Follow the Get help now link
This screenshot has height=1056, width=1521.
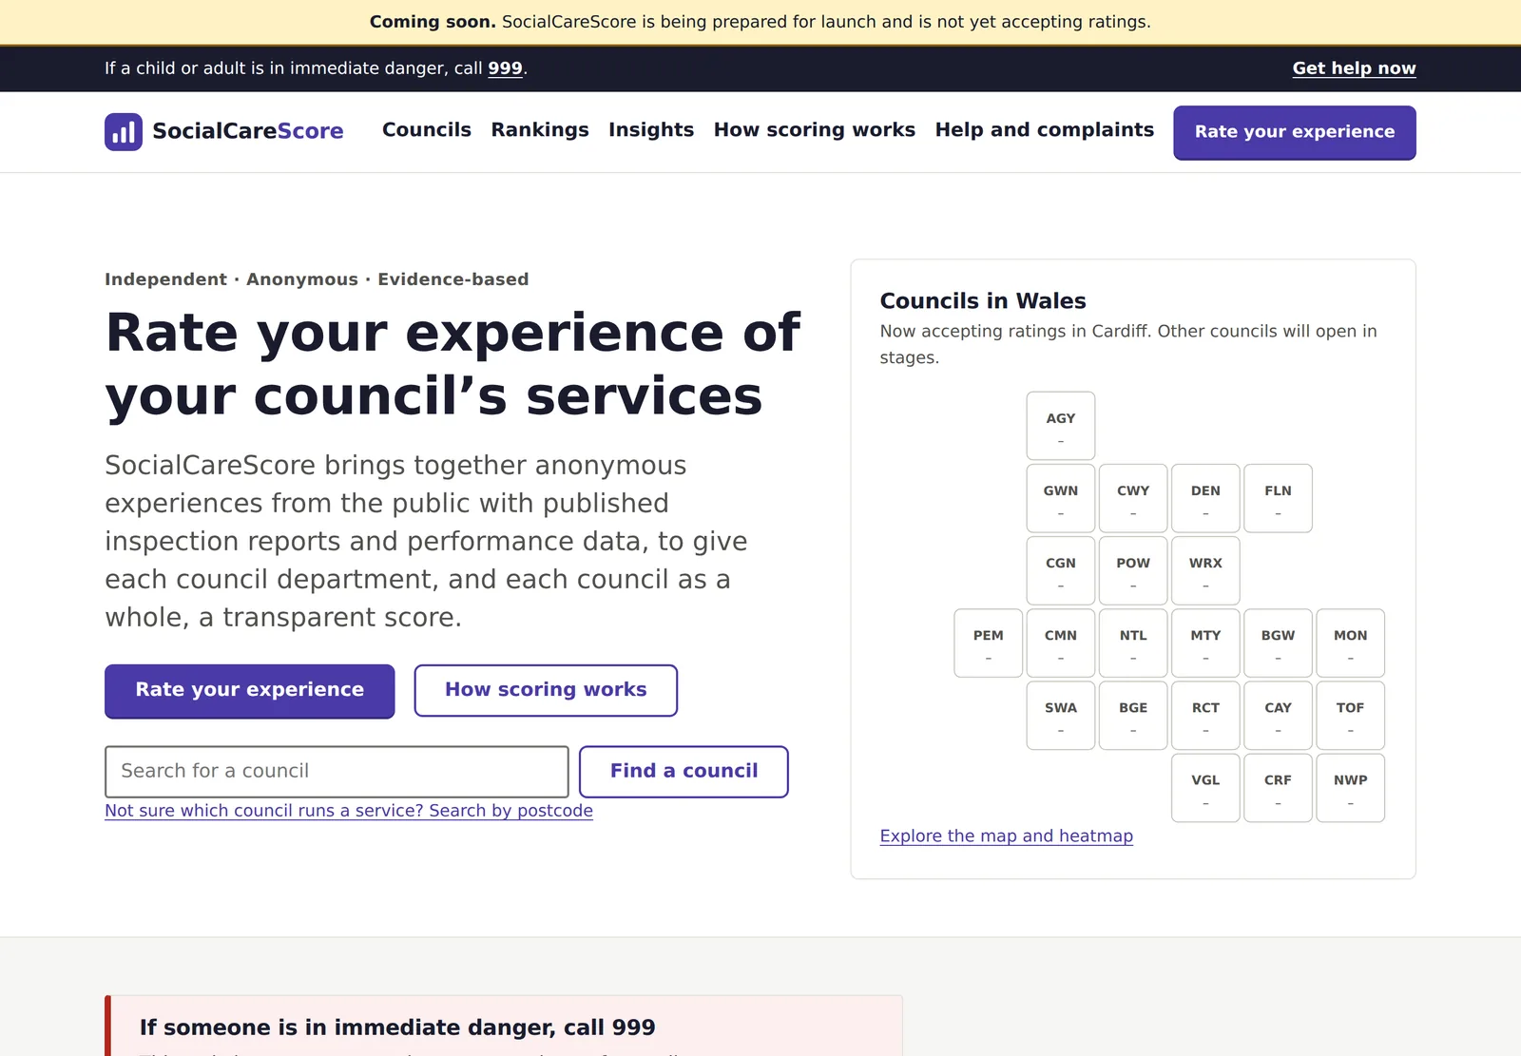click(1355, 68)
